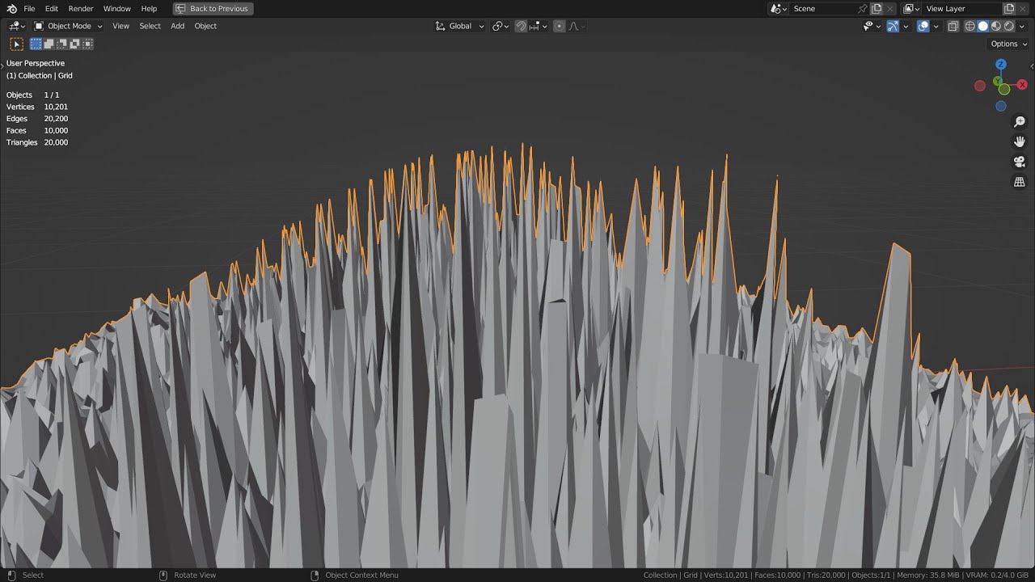Screen dimensions: 1035x582
Task: Click the zoom view magnifier icon
Action: pyautogui.click(x=1020, y=122)
